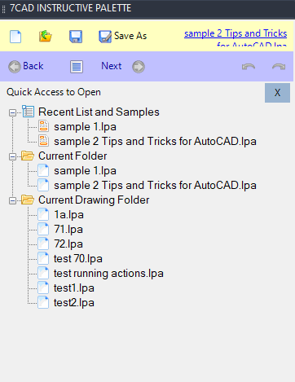This screenshot has height=382, width=295.
Task: Click the Save As button
Action: pos(122,36)
